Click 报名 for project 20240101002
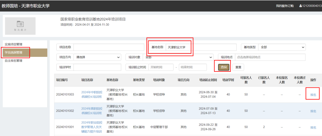 tap(313, 111)
